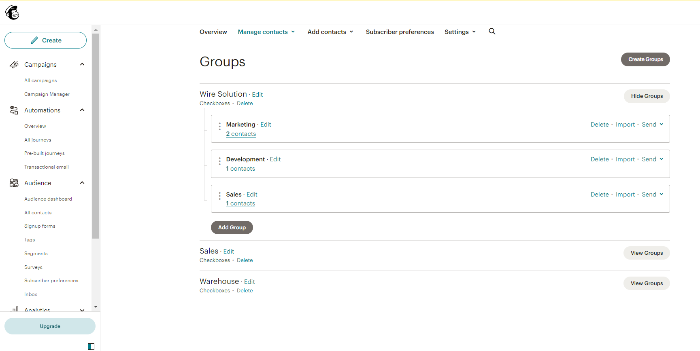The height and width of the screenshot is (351, 700).
Task: Click the Sales group drag handle
Action: 219,196
